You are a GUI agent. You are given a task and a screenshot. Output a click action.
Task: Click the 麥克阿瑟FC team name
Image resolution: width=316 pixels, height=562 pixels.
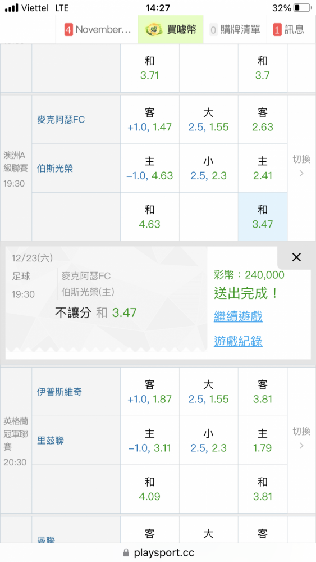[x=61, y=119]
